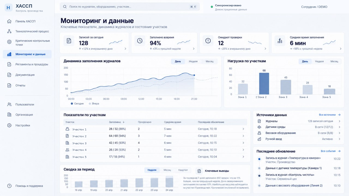The height and width of the screenshot is (196, 349).
Task: Click the search field for journals
Action: tap(130, 7)
